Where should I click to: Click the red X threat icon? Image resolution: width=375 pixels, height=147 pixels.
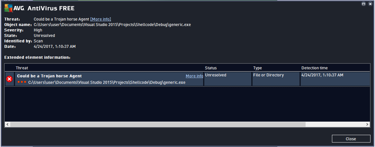(9, 79)
